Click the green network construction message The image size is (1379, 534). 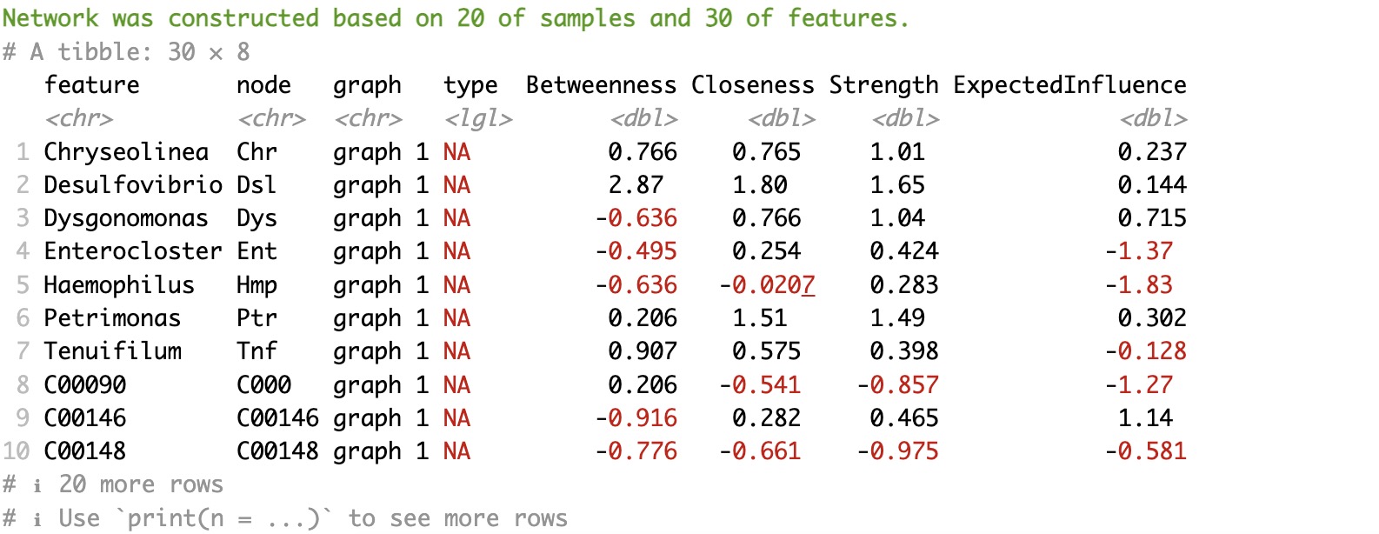point(455,18)
